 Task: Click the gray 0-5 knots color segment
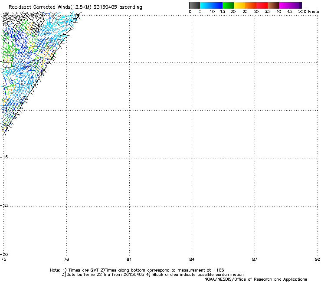pyautogui.click(x=194, y=5)
